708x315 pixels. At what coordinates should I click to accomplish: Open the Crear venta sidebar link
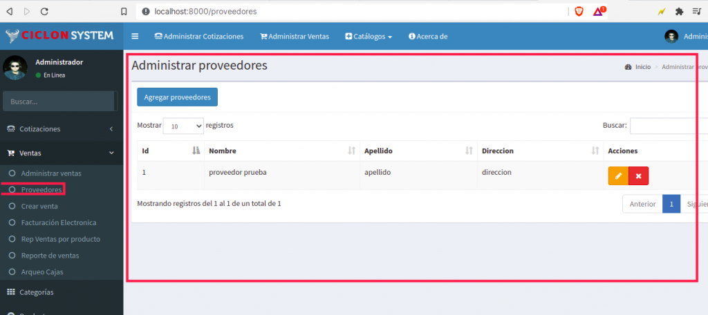(39, 206)
